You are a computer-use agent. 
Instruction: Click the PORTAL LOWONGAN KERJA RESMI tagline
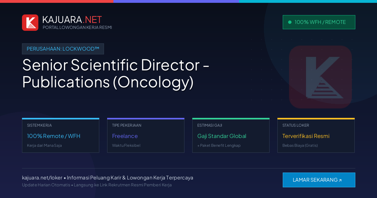click(77, 27)
